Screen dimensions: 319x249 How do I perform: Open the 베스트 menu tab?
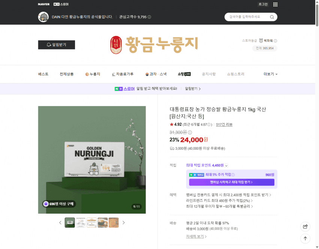[x=43, y=74]
